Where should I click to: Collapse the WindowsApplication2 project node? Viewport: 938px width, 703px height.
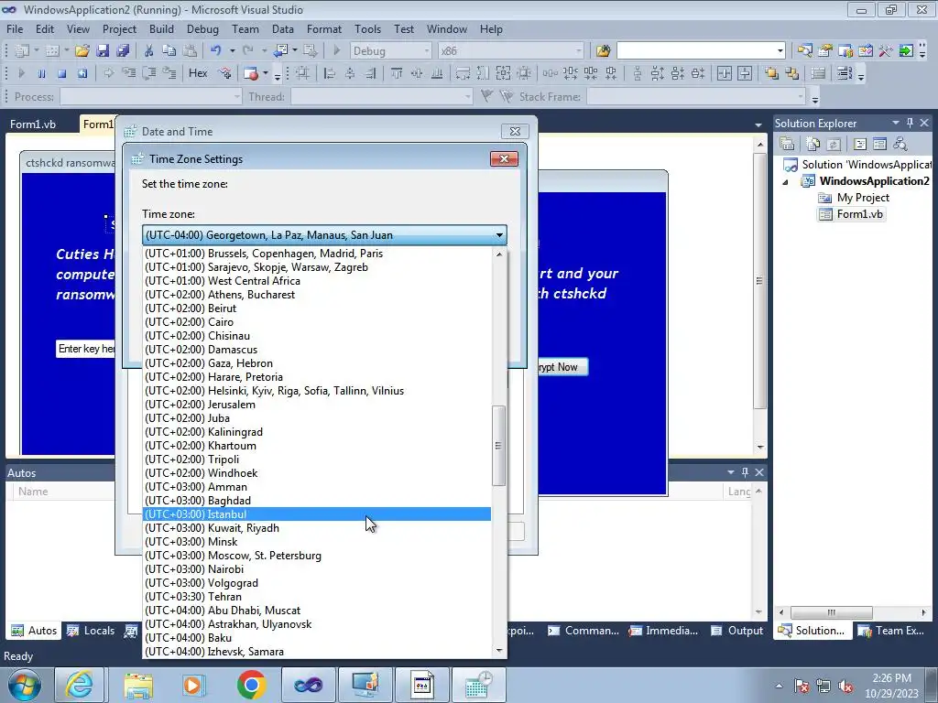point(785,182)
